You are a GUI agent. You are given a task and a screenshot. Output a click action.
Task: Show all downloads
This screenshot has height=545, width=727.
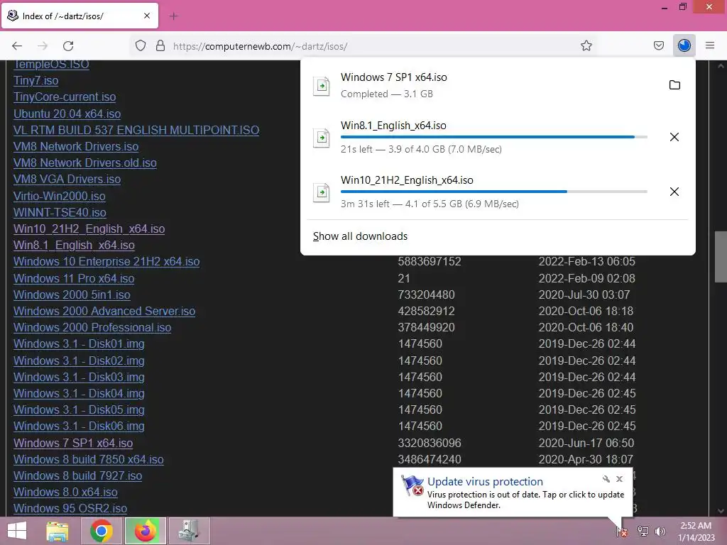tap(360, 236)
